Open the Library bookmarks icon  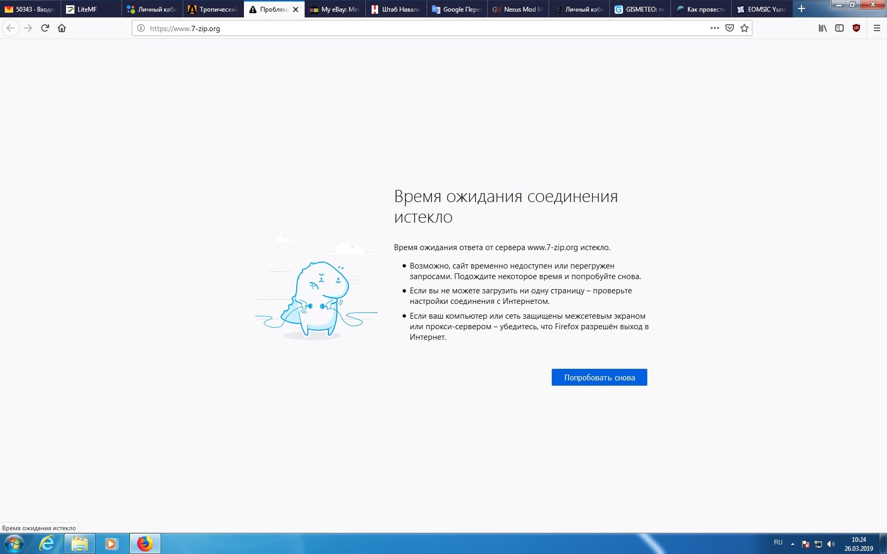coord(823,28)
